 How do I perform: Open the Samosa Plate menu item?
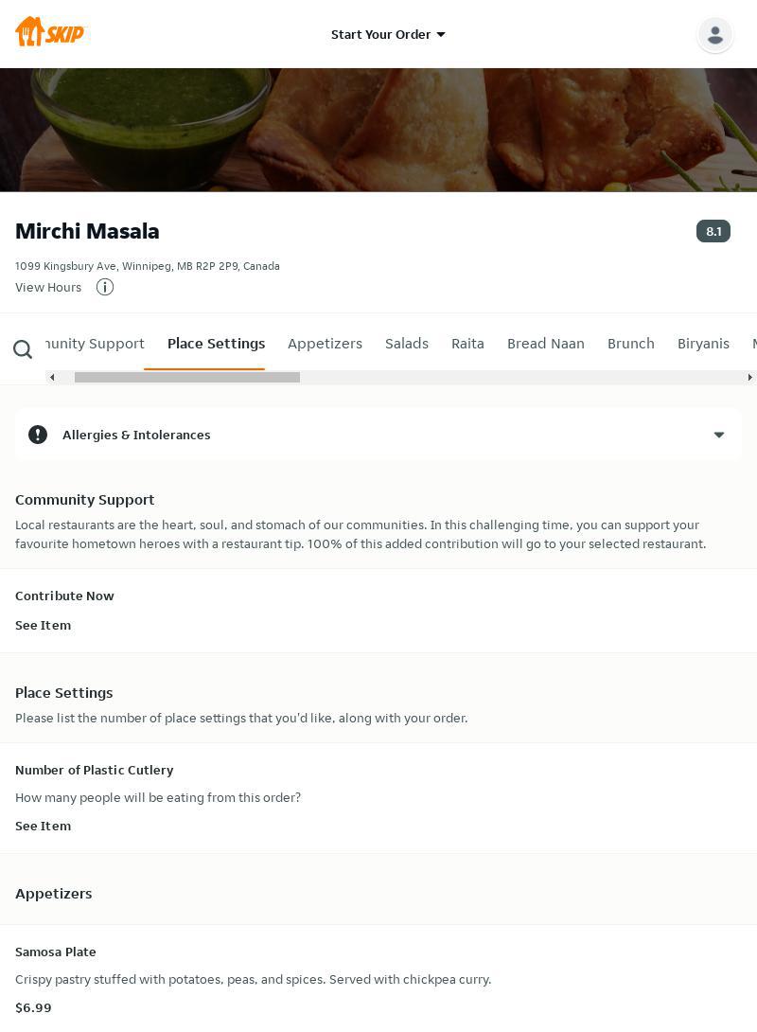point(56,952)
